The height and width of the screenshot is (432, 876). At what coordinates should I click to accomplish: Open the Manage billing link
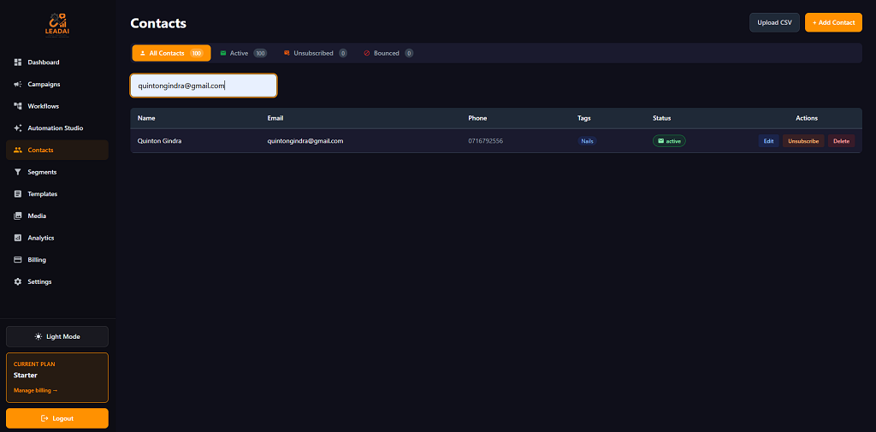pos(35,390)
